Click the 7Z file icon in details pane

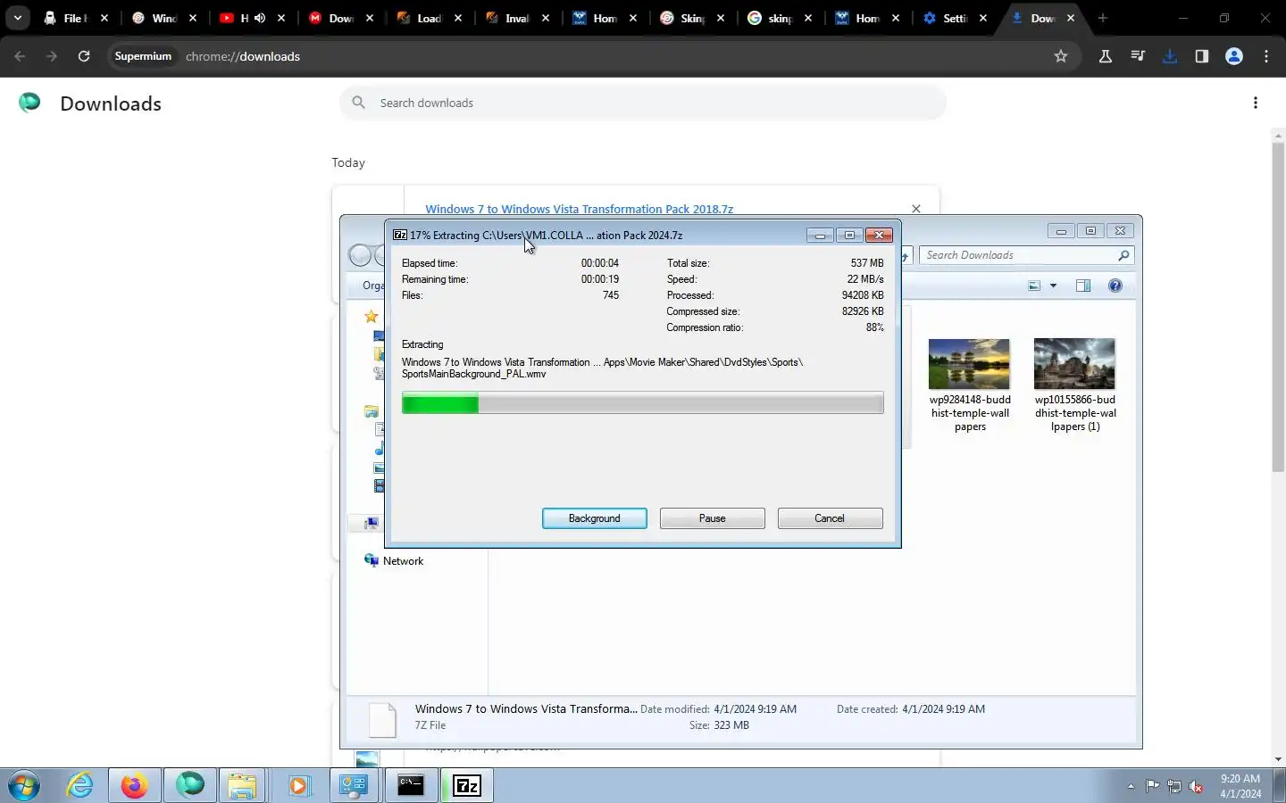(383, 720)
